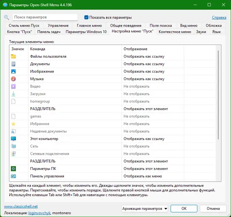
Task: Toggle the Показать все параметры checkbox
Action: [x=86, y=17]
